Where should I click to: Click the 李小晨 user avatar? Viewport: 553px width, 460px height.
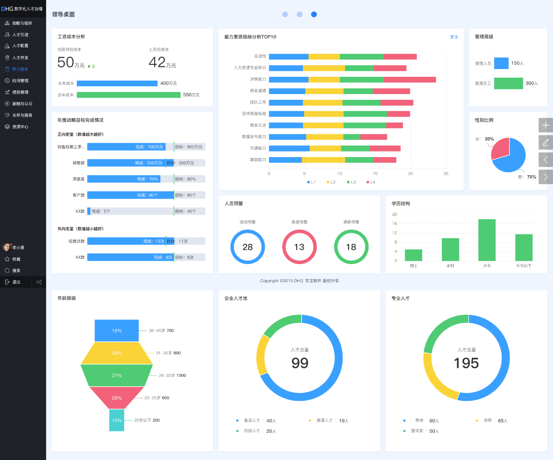[7, 247]
